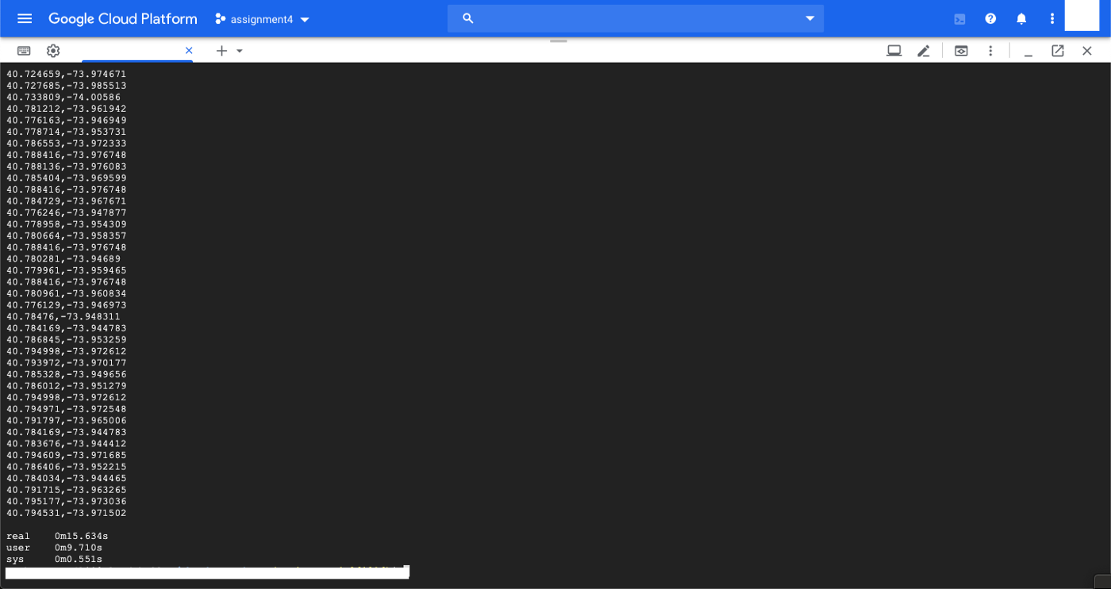Click output line 40.780281,-73.94689
The height and width of the screenshot is (589, 1111).
click(63, 259)
